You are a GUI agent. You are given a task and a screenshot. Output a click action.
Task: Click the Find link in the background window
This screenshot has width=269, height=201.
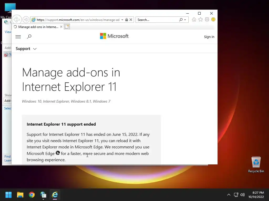pos(7,157)
